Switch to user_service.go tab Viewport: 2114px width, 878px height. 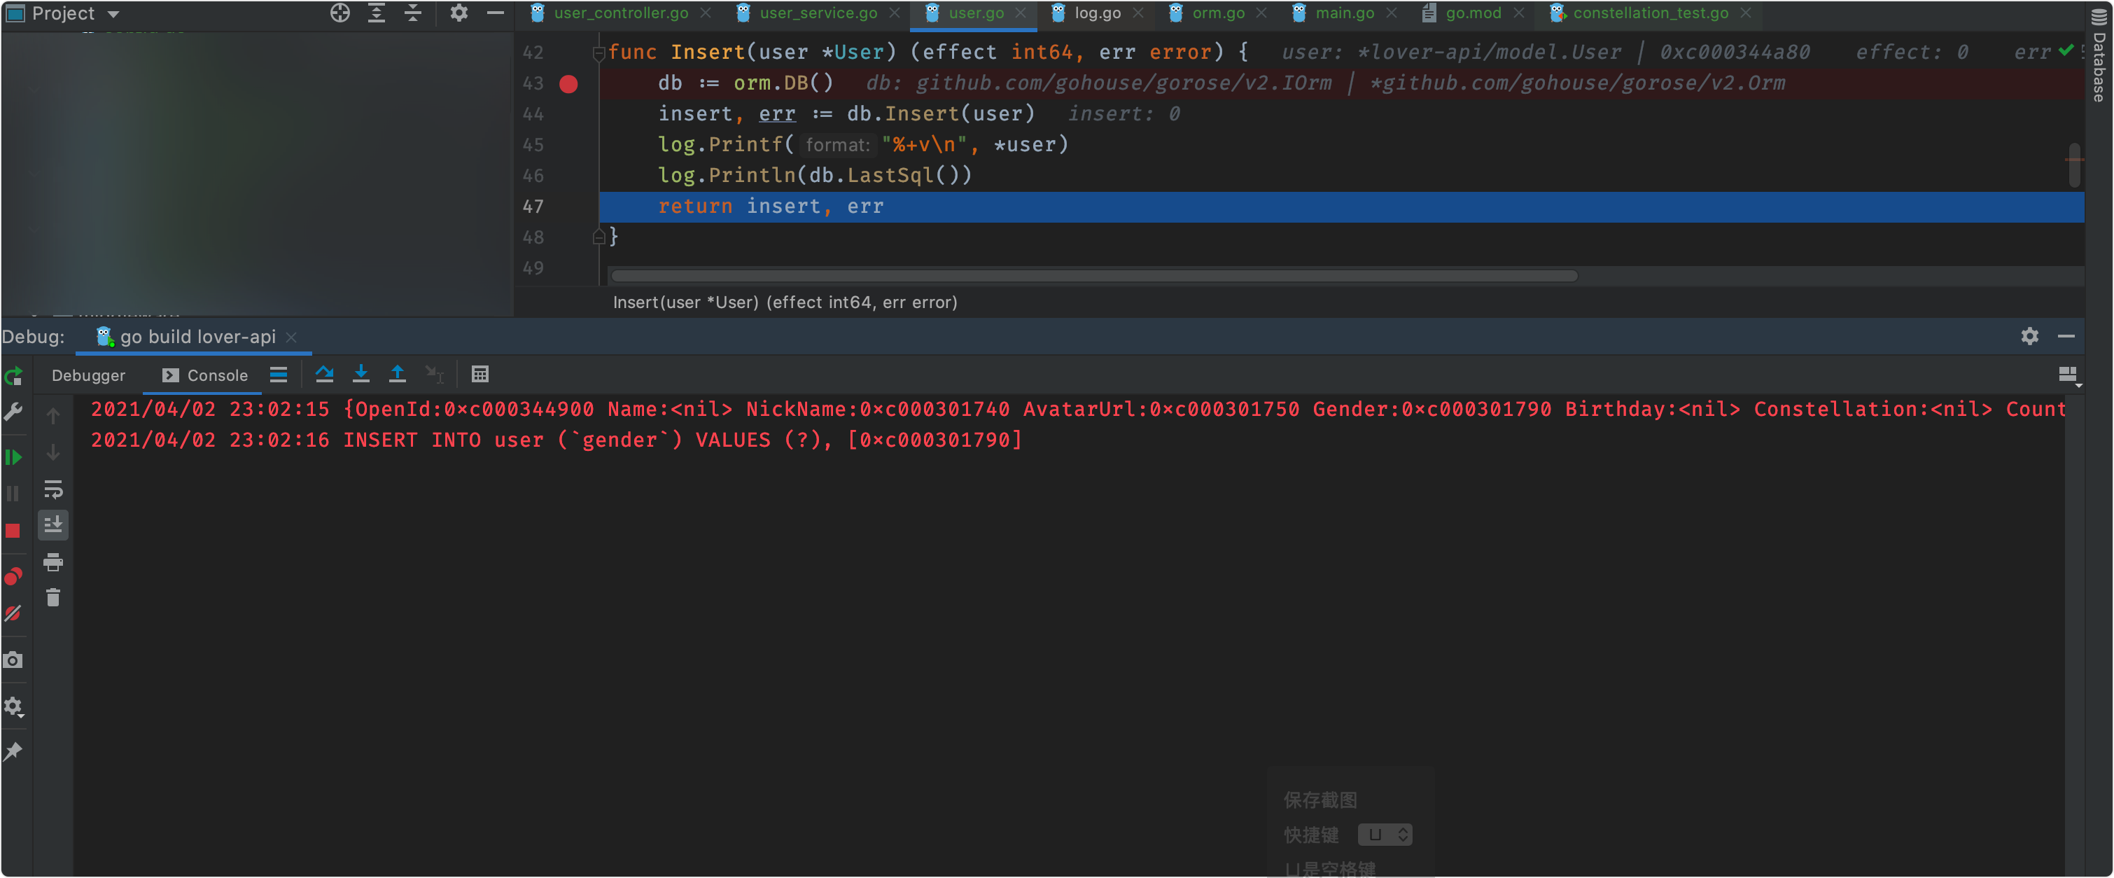pos(818,13)
